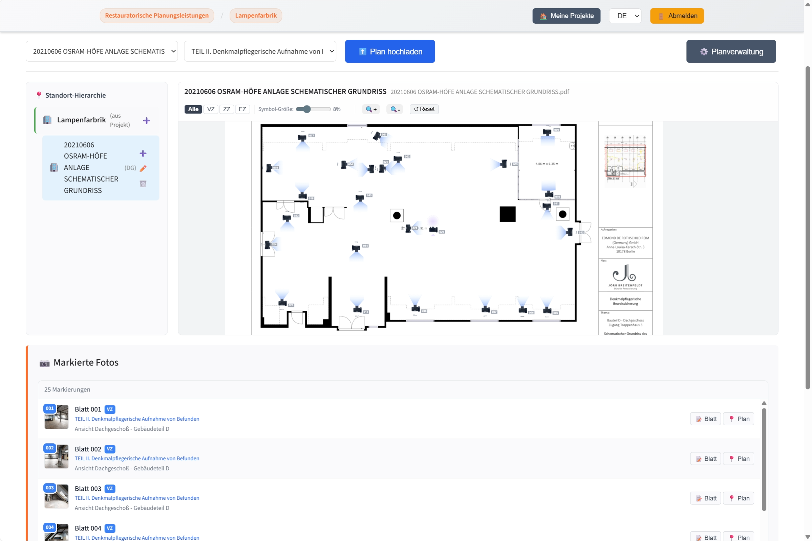Image resolution: width=812 pixels, height=541 pixels.
Task: Open the DE language dropdown
Action: coord(625,16)
